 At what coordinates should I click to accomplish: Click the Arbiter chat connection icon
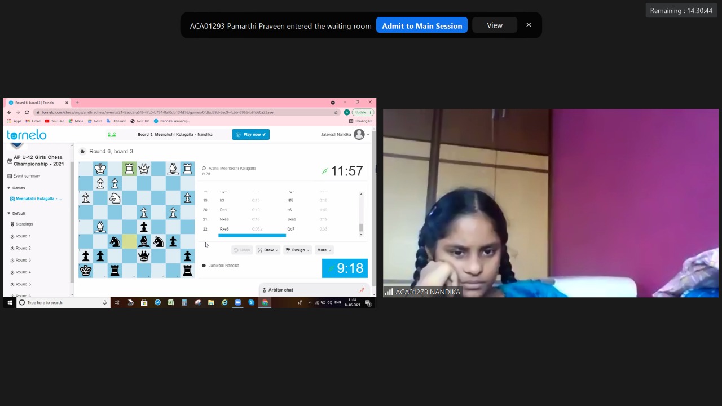pos(362,290)
